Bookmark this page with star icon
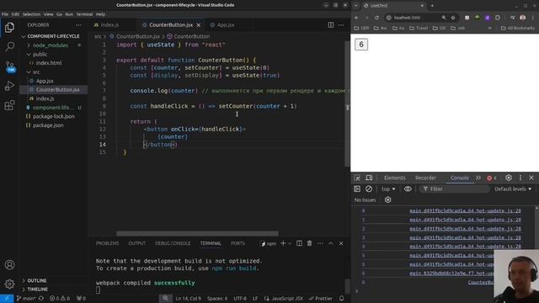Screen dimensions: 539x303 point(453,18)
